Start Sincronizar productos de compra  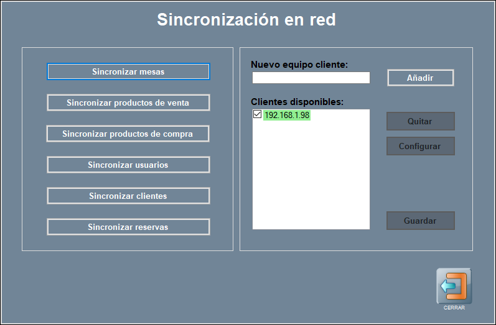(x=128, y=134)
